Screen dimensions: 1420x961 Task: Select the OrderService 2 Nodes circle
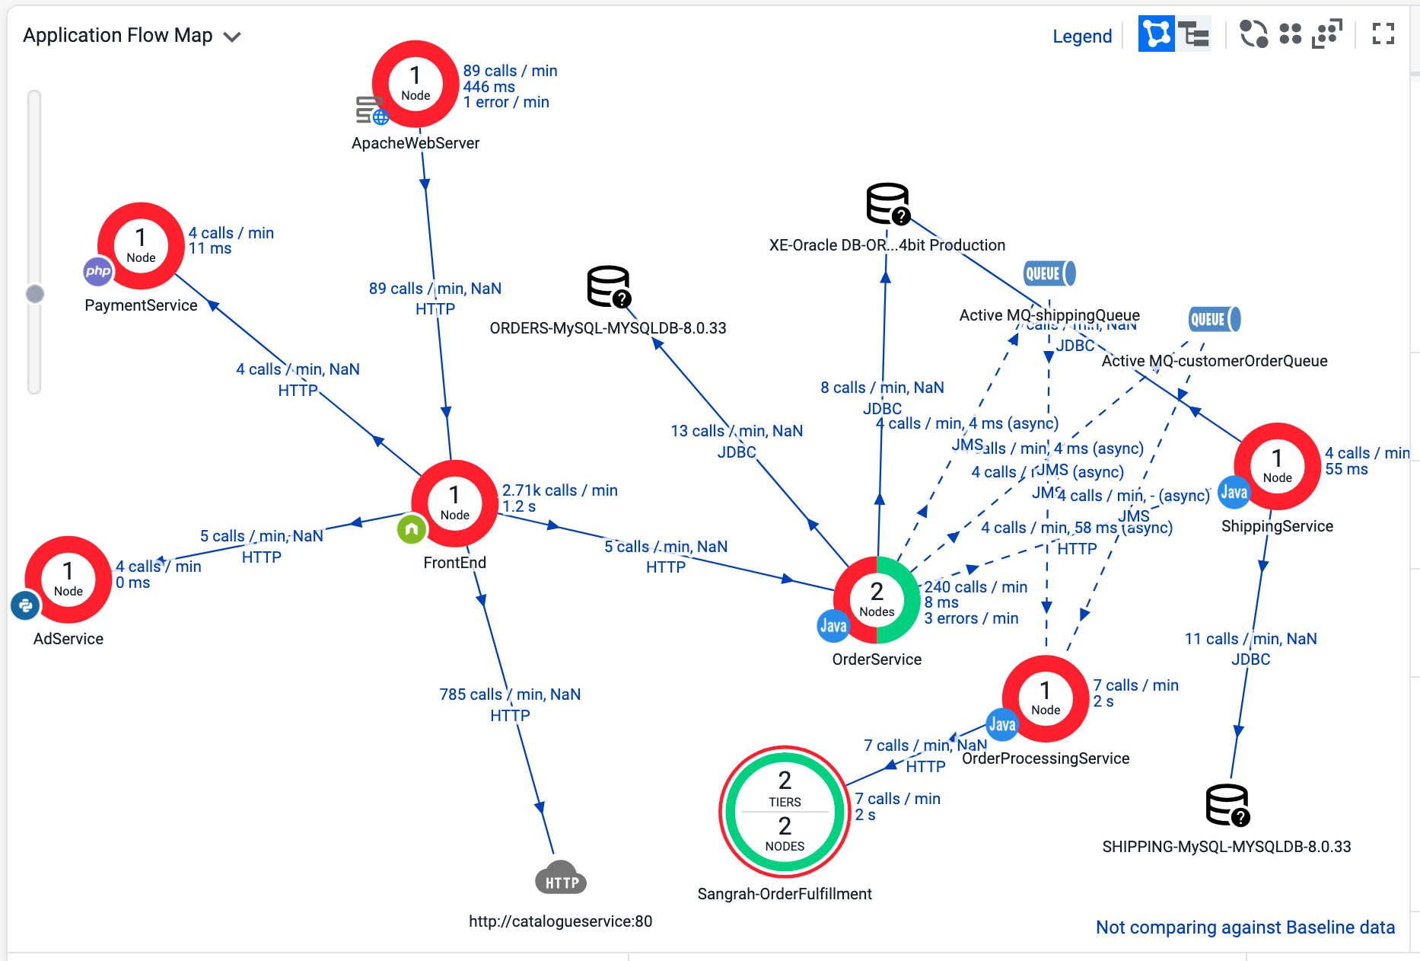click(877, 600)
